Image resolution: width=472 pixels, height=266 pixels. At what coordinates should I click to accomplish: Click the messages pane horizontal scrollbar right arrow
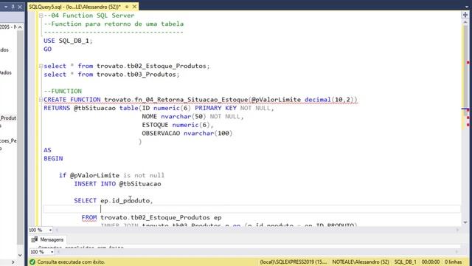click(457, 252)
